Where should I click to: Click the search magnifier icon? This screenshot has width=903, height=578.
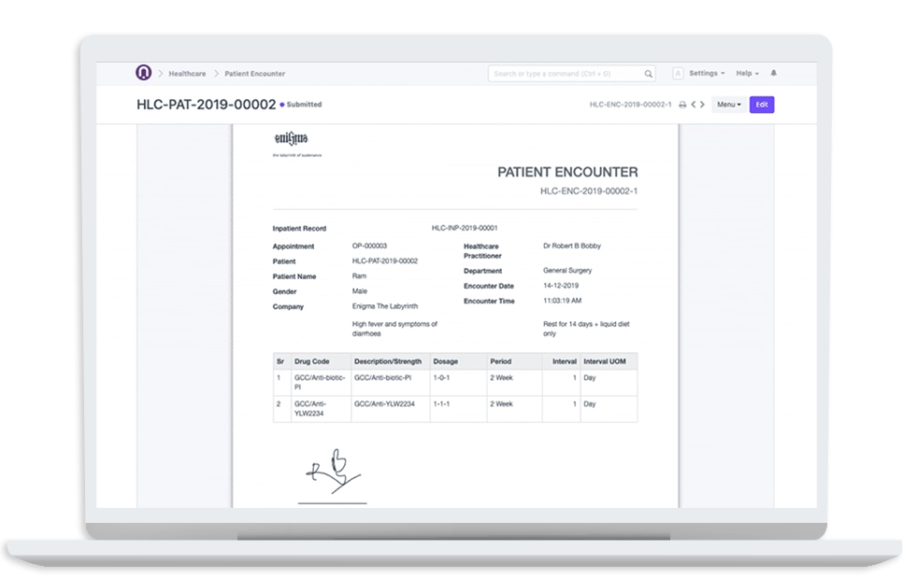tap(649, 74)
